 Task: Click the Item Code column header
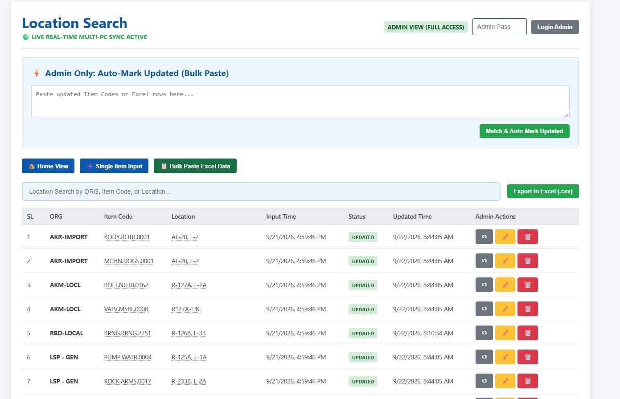(x=118, y=216)
